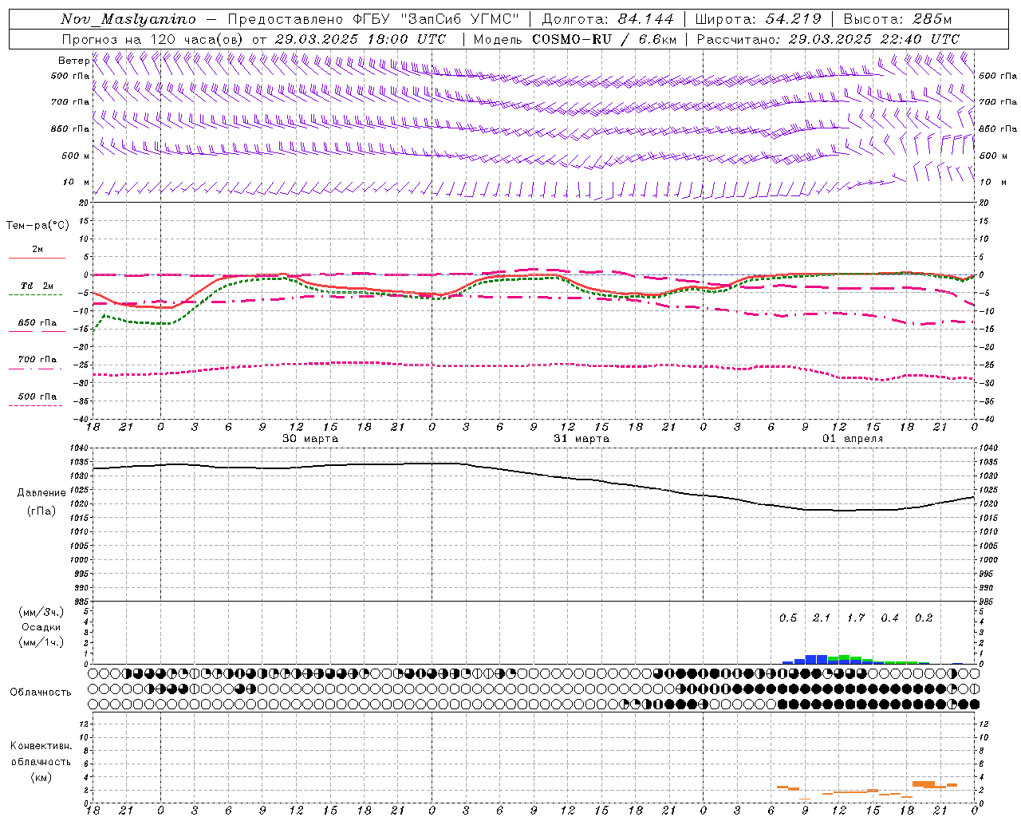This screenshot has height=817, width=1021.
Task: Click the computed time Рассчитано: 29.03.2025 22:40 UTC
Action: click(828, 39)
